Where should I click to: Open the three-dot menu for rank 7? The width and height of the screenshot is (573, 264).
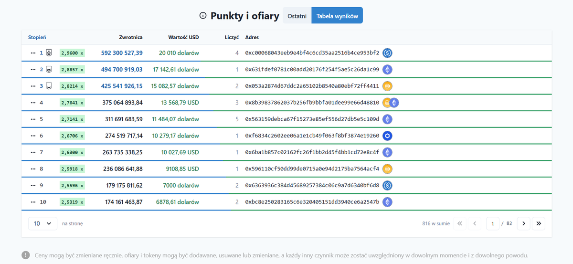pyautogui.click(x=33, y=152)
